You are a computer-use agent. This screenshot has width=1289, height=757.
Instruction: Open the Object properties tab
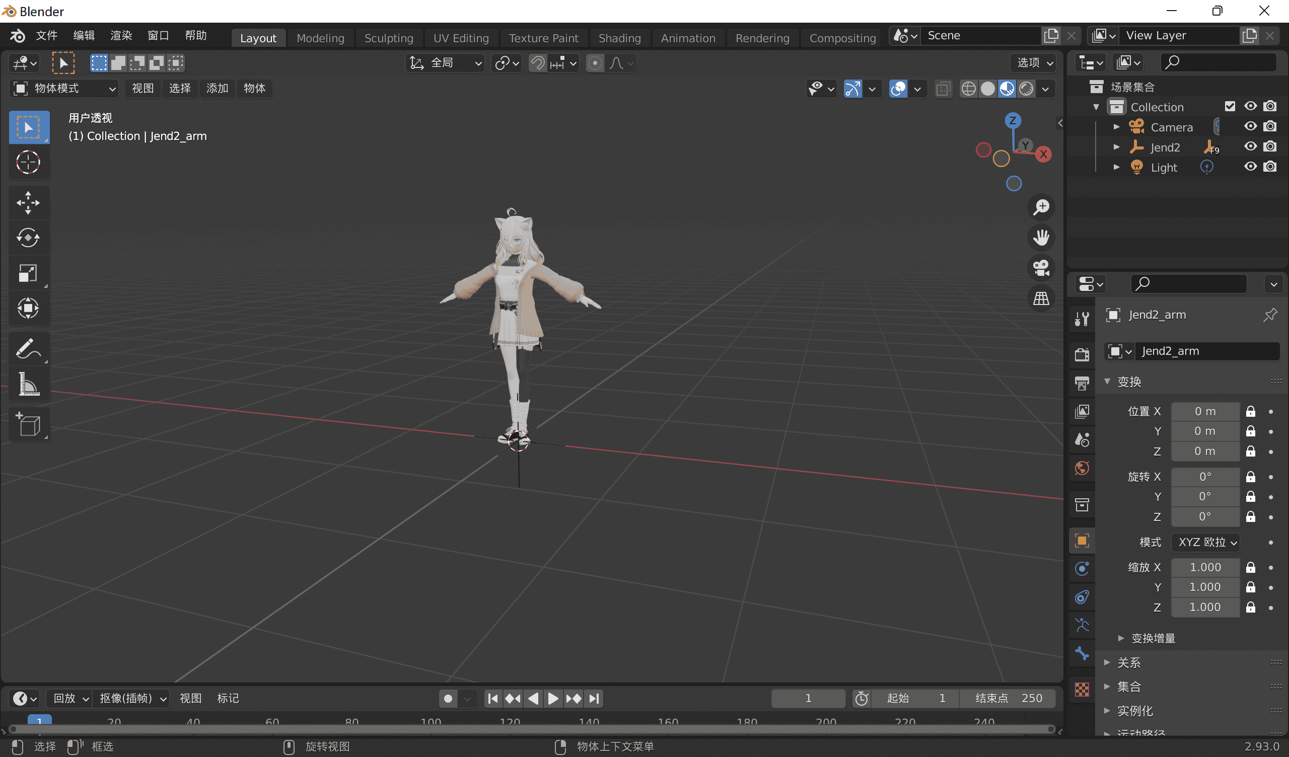coord(1082,541)
